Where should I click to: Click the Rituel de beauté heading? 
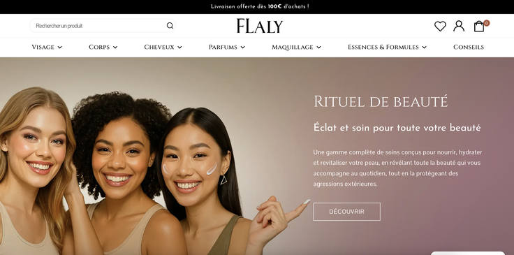(381, 101)
